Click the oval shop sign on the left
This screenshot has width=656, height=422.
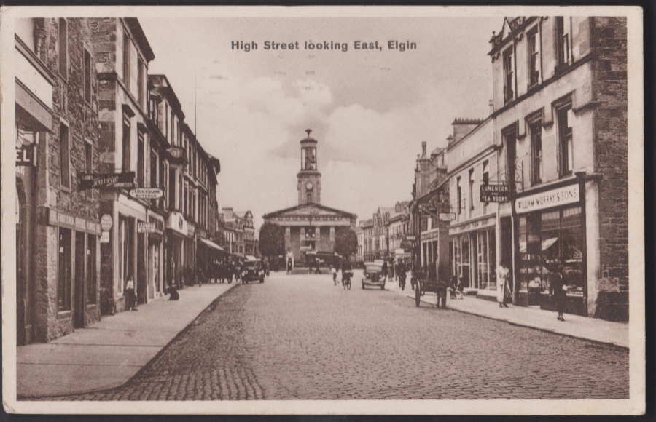pos(147,194)
